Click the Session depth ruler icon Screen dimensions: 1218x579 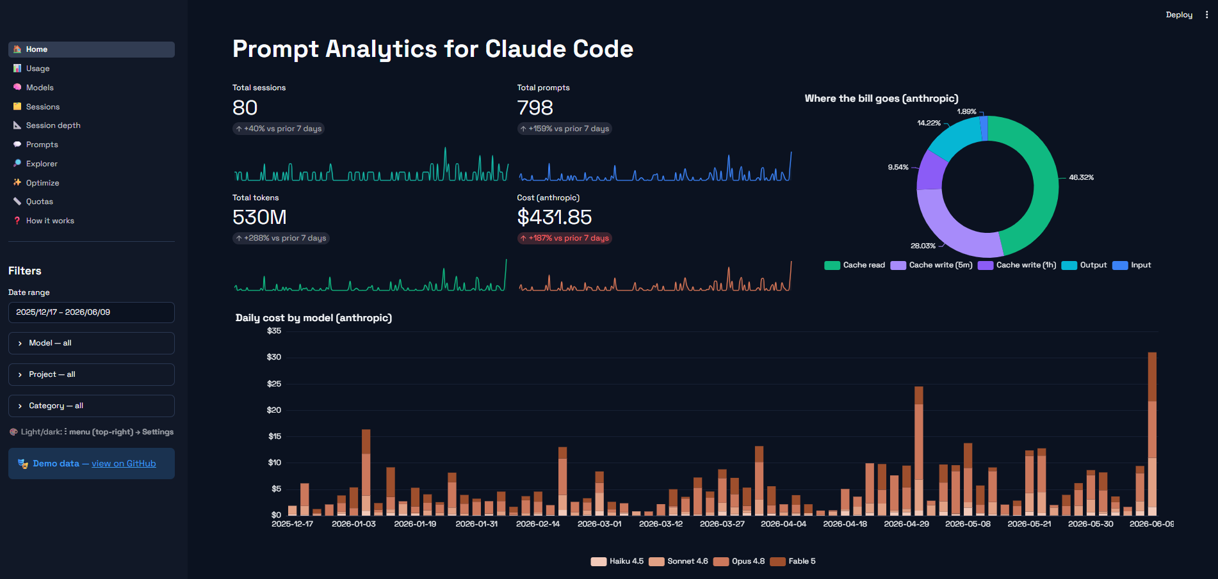(x=17, y=125)
